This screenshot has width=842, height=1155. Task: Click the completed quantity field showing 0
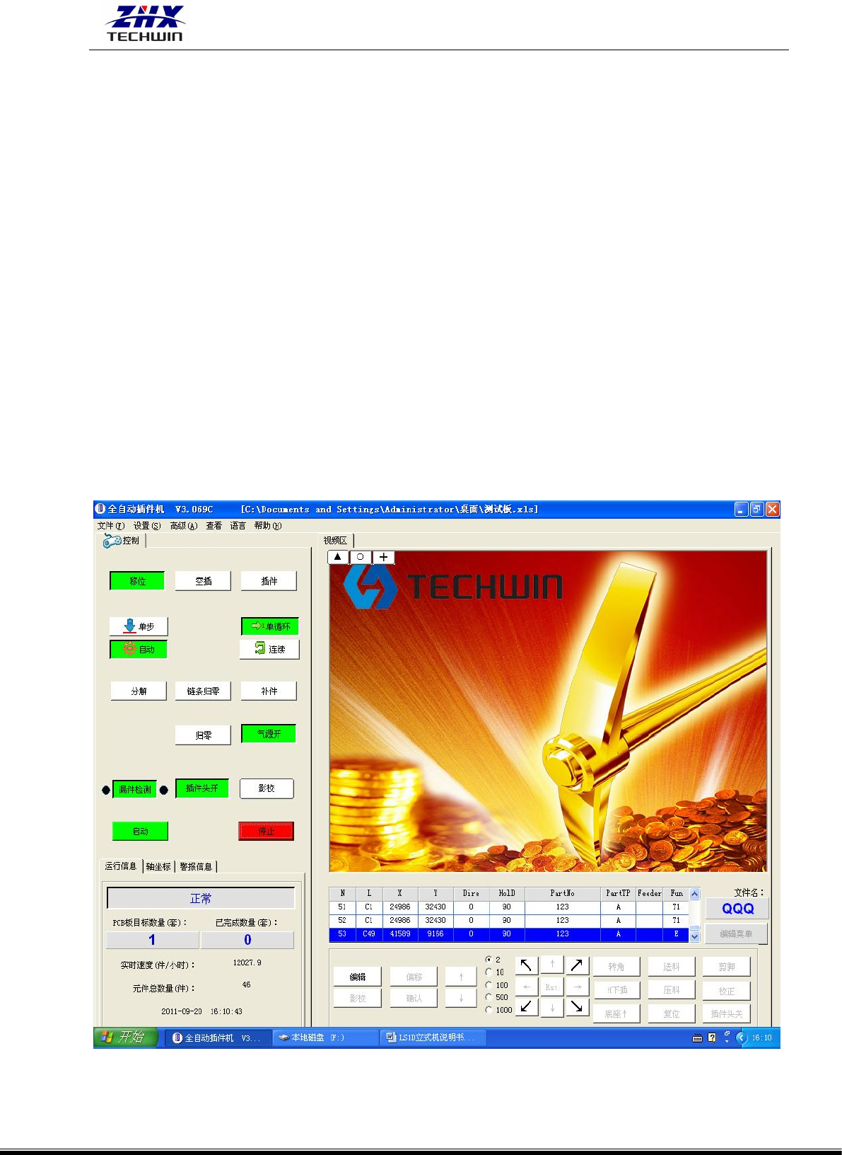247,940
